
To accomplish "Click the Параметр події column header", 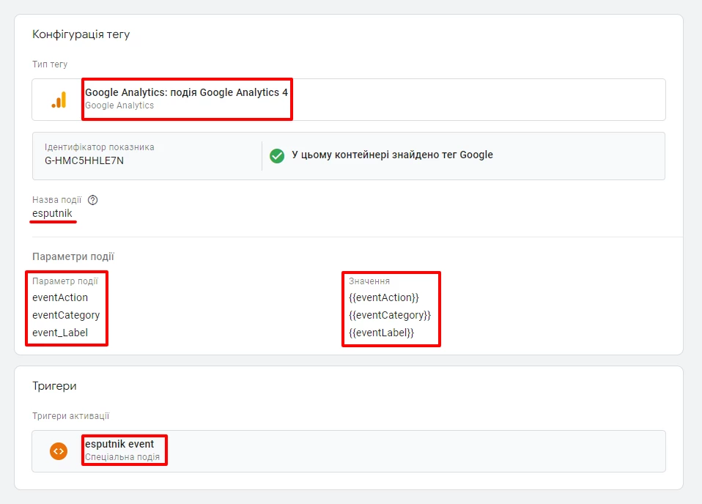I will [x=65, y=281].
